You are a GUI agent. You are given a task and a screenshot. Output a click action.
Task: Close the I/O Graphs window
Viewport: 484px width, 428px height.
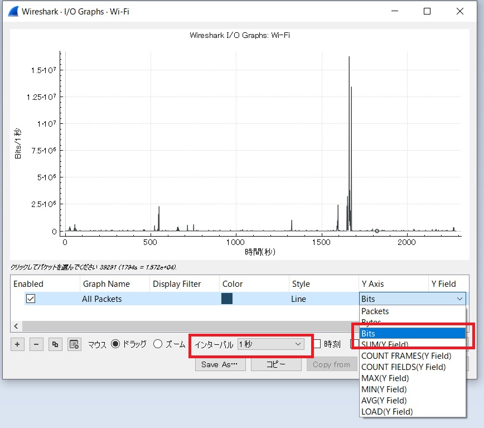click(x=460, y=11)
